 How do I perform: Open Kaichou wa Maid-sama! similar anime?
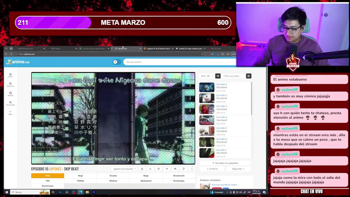coord(224,185)
